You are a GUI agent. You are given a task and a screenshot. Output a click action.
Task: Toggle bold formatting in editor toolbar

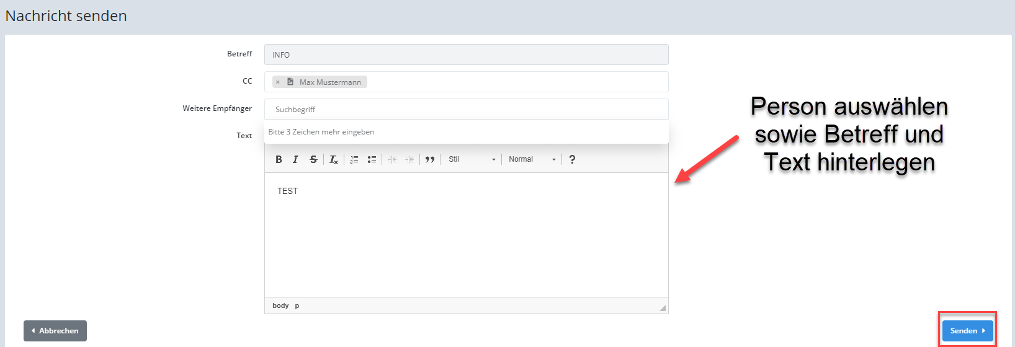[279, 159]
